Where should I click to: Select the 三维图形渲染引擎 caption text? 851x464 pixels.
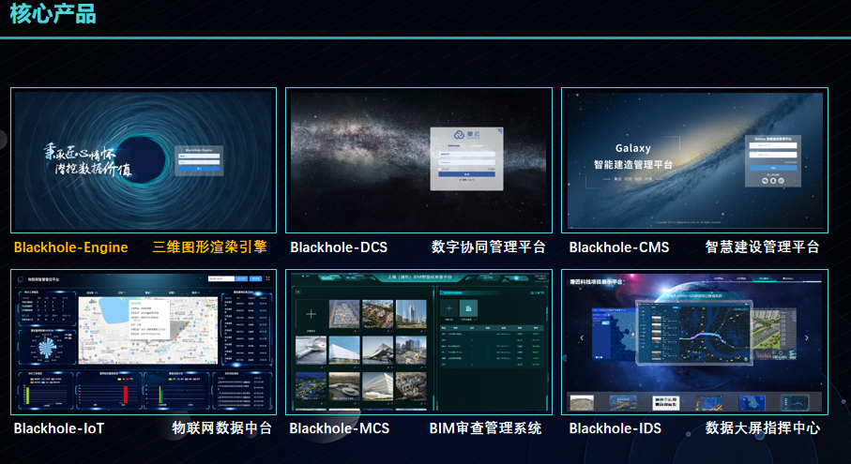[x=209, y=247]
